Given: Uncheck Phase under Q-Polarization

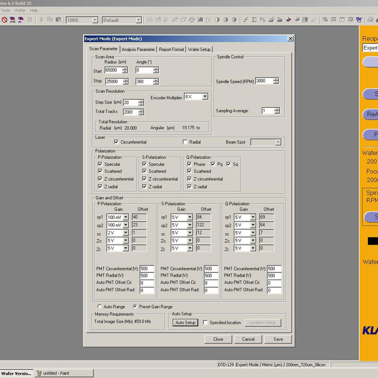Looking at the screenshot, I should tap(189, 163).
